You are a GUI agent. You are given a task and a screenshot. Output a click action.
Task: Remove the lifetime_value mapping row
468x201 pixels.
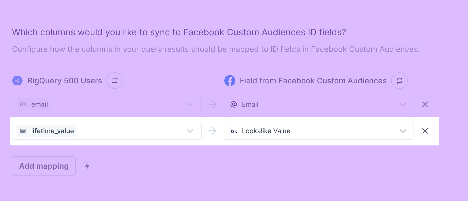[x=425, y=131]
